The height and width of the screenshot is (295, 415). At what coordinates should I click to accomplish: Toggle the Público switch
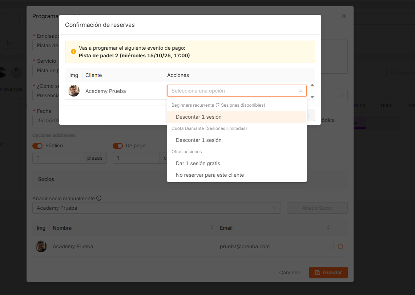pos(37,146)
